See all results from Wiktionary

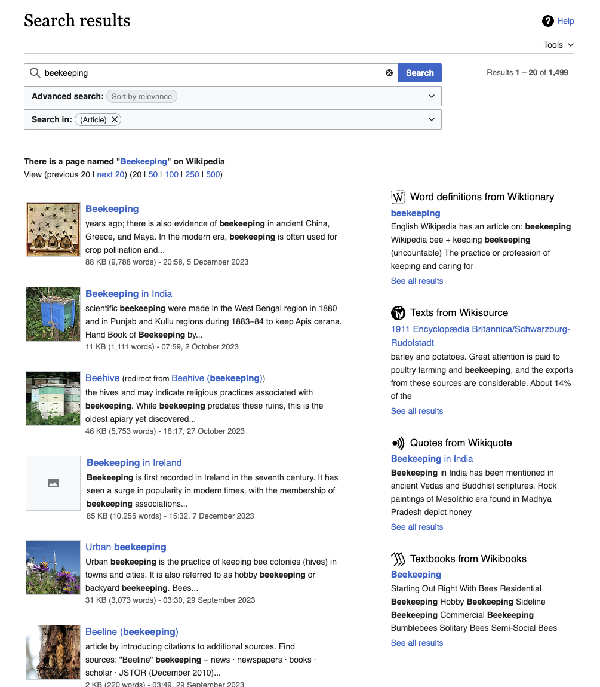(x=417, y=281)
